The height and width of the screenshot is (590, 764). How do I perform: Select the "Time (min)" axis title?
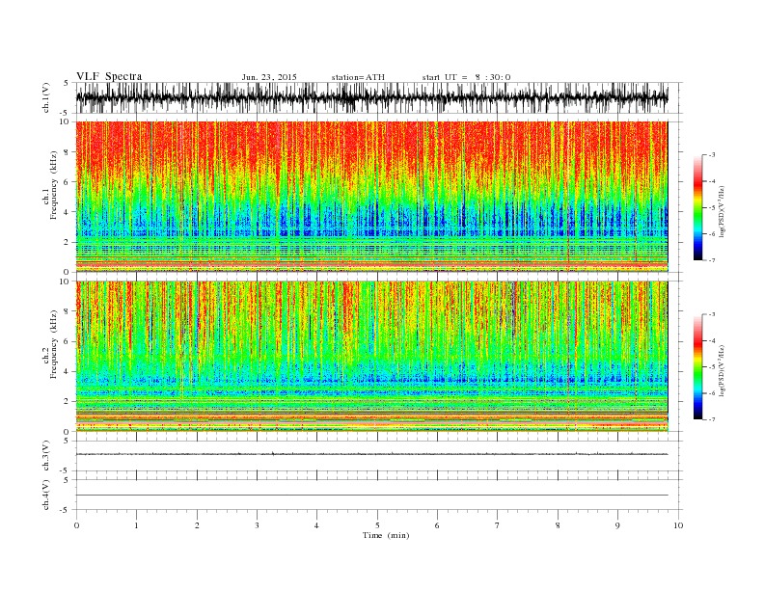pos(386,535)
